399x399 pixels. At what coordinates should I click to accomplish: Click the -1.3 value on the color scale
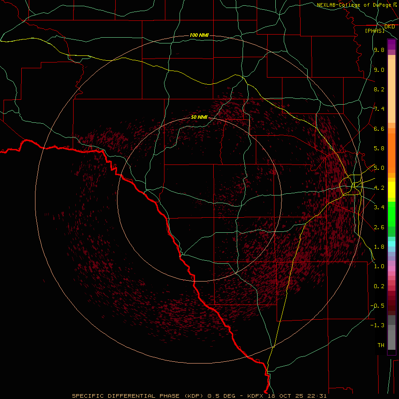[x=377, y=325]
